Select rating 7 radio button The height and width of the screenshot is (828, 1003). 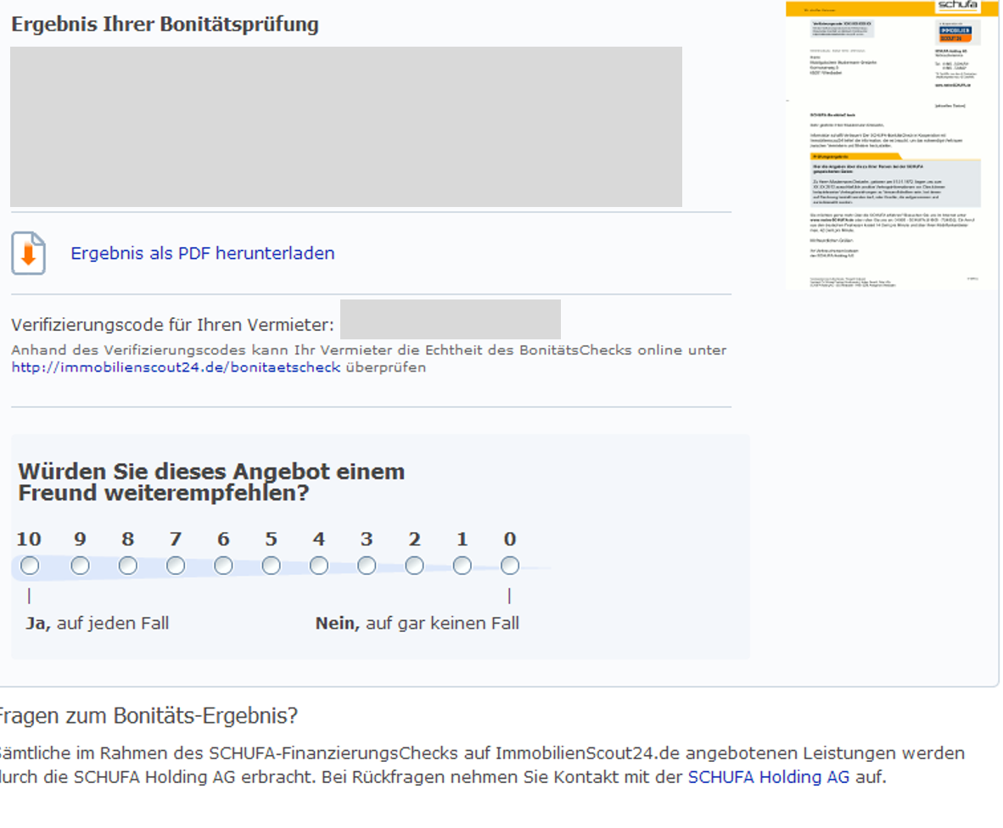pos(176,566)
